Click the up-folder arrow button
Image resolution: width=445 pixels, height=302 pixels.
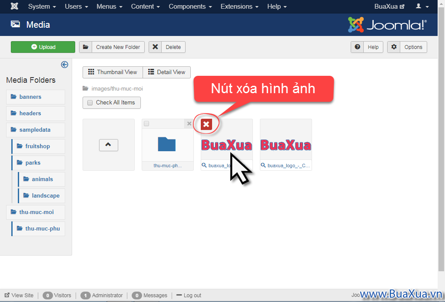(x=108, y=145)
